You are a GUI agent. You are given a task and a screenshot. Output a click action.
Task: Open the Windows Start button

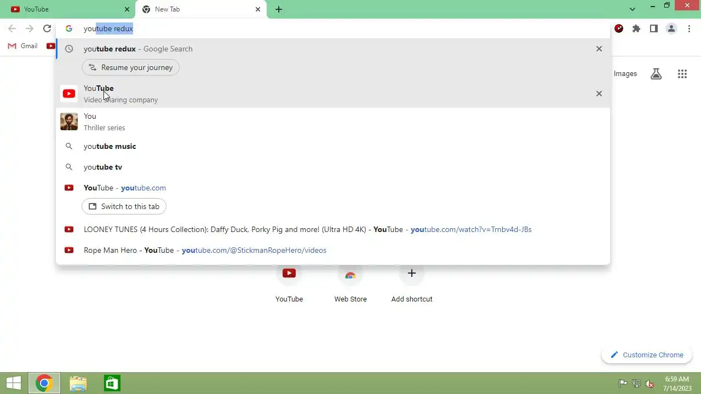pos(14,383)
